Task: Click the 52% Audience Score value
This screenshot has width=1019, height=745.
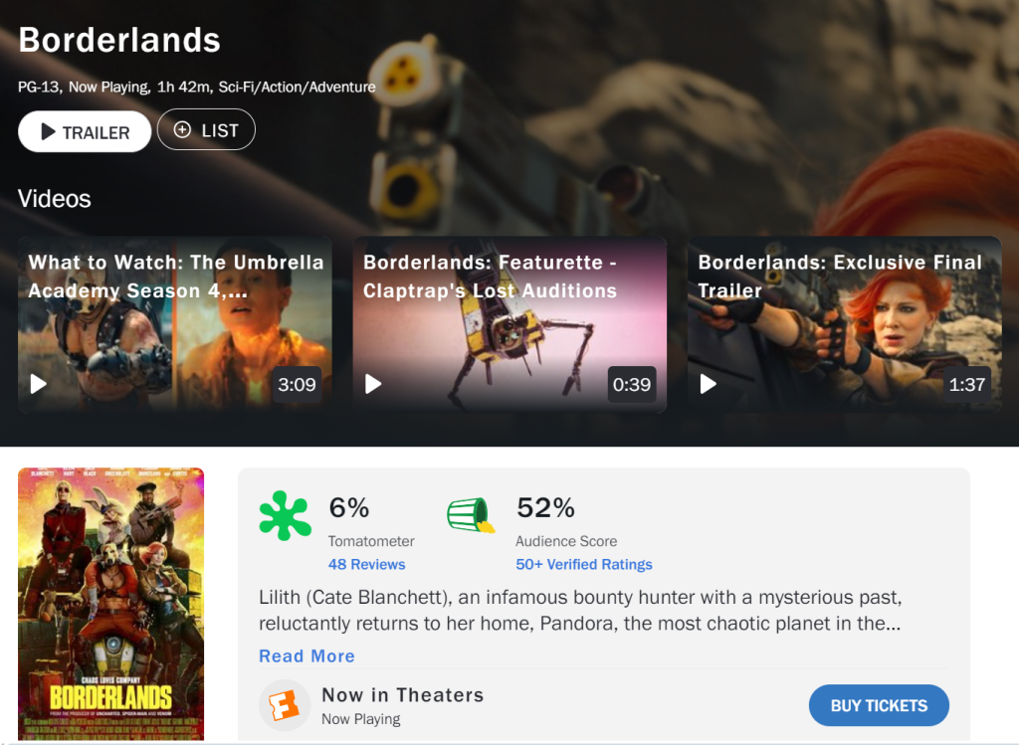Action: coord(545,508)
